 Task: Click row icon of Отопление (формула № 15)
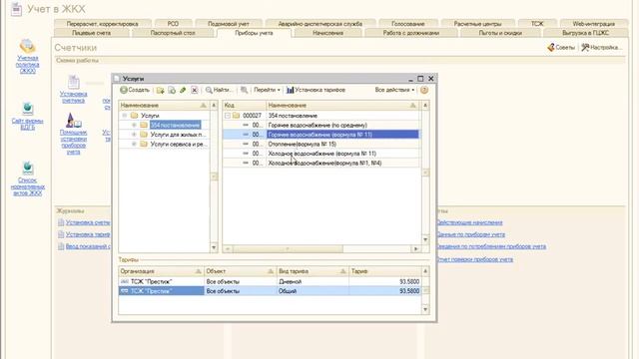pyautogui.click(x=246, y=144)
